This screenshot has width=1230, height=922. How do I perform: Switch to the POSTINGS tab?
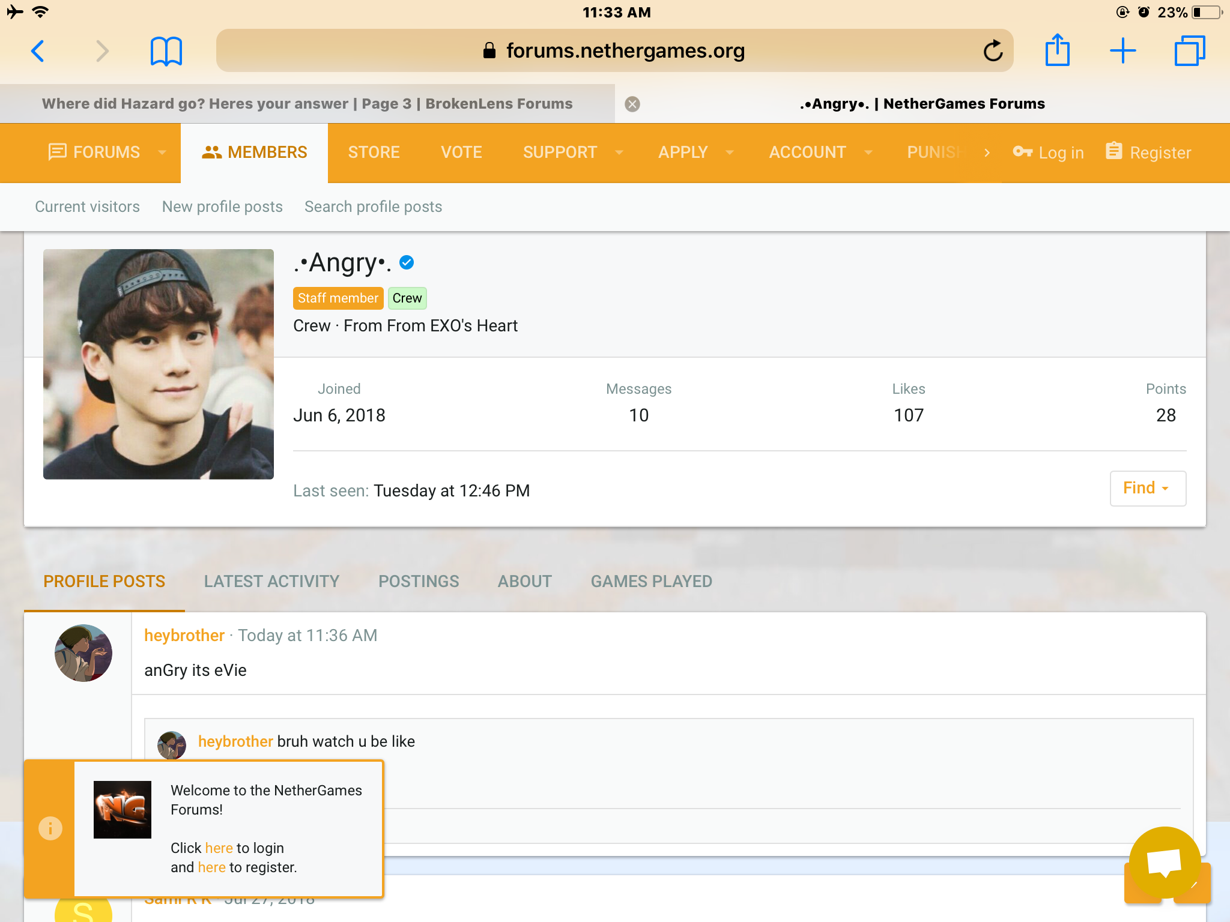pos(419,582)
